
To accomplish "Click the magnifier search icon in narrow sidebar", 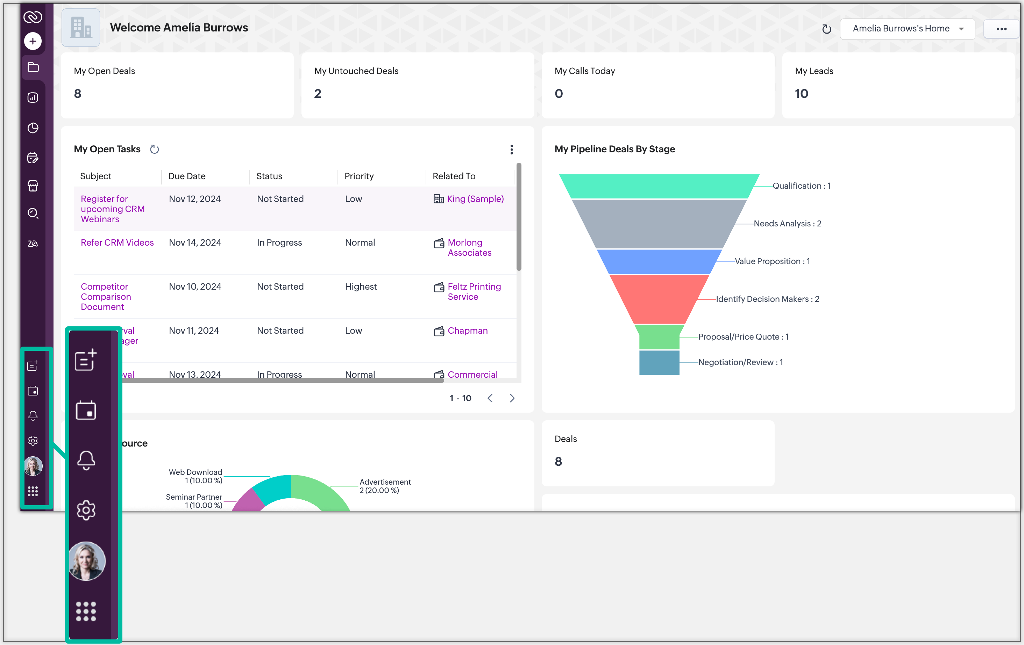I will pos(33,213).
